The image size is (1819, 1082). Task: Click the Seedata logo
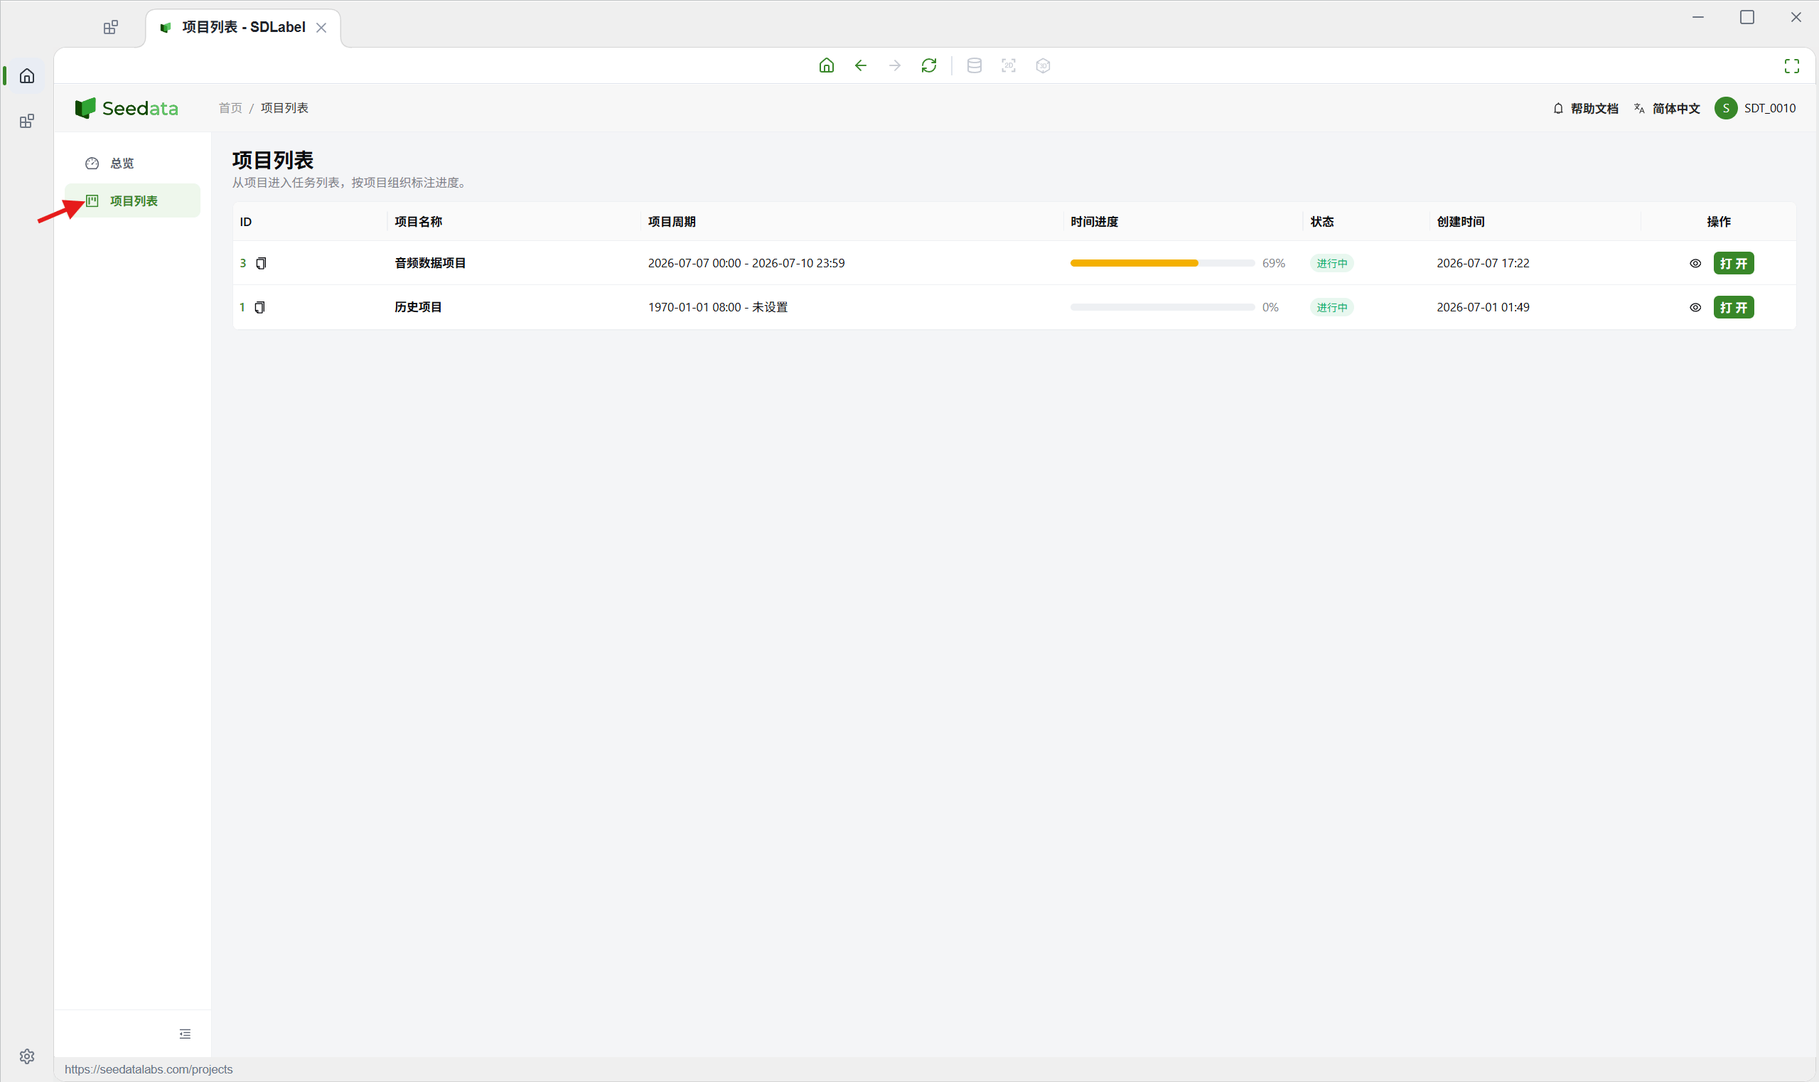click(x=126, y=108)
